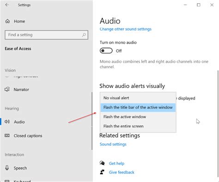This screenshot has width=219, height=182.
Task: Focus the Find a setting search box
Action: pos(46,35)
